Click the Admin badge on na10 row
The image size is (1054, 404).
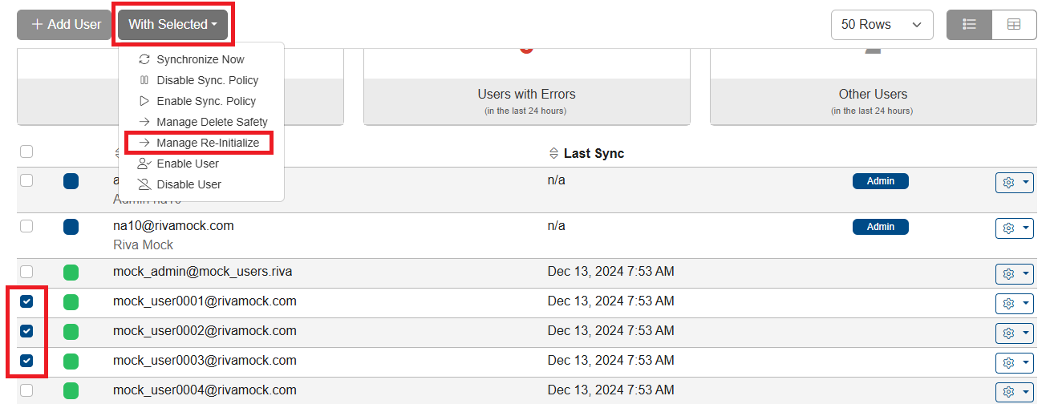click(x=880, y=227)
